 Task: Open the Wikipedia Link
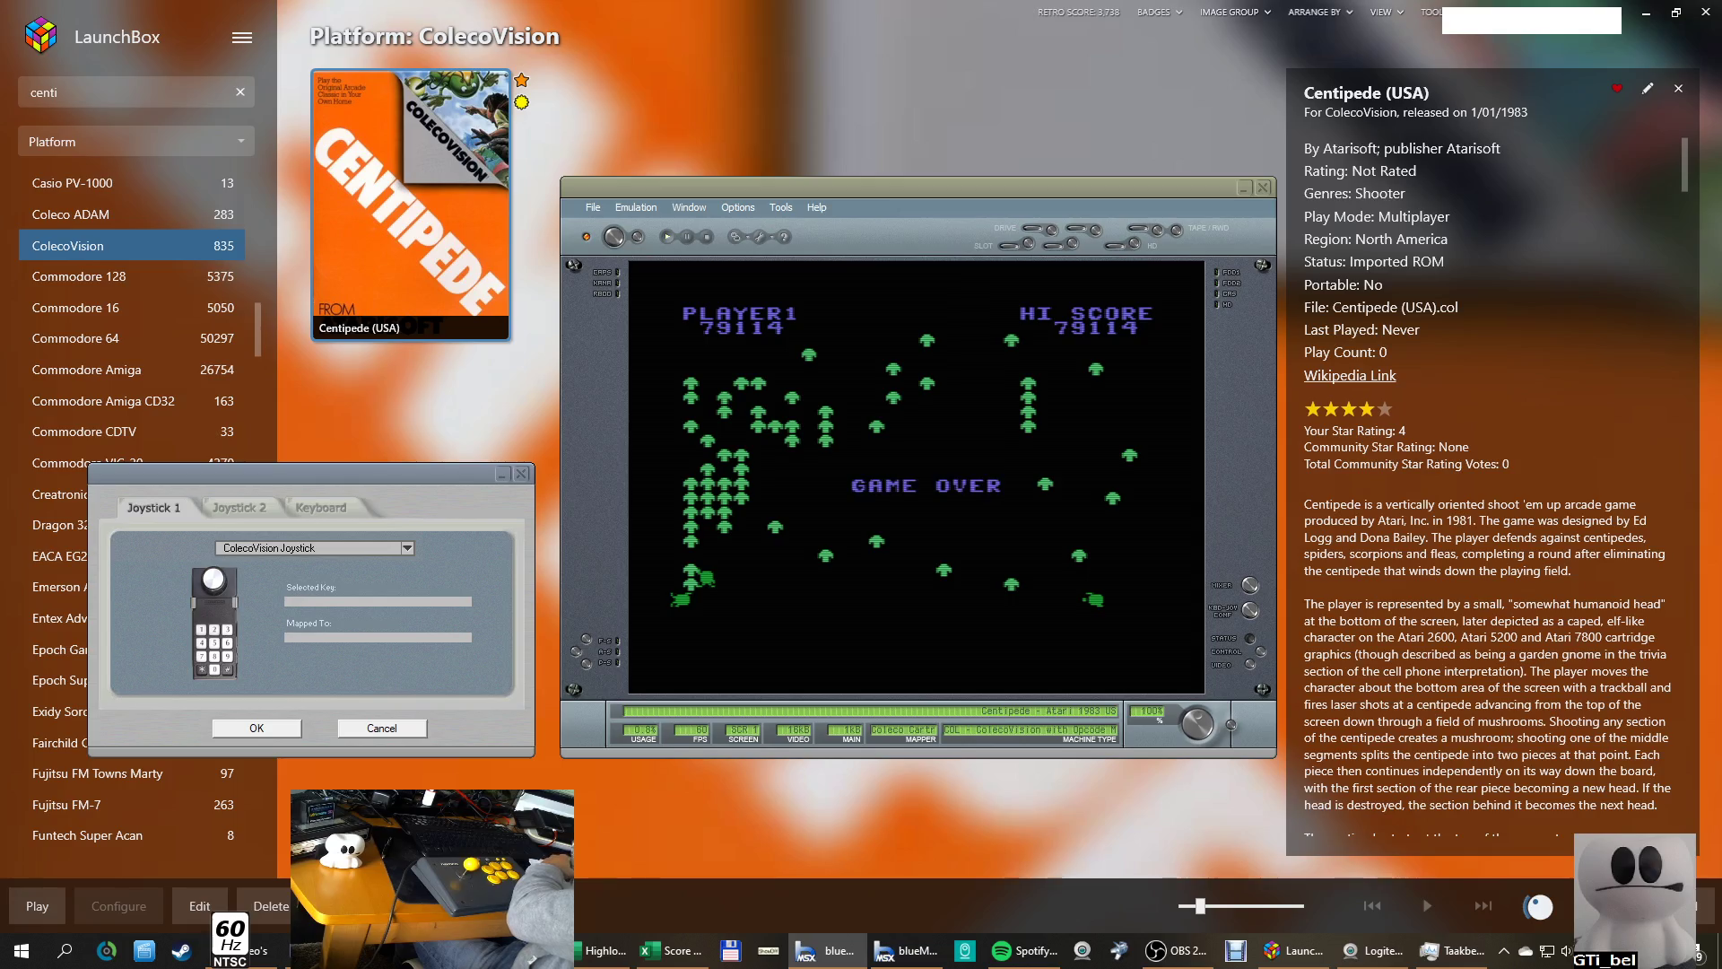coord(1349,376)
